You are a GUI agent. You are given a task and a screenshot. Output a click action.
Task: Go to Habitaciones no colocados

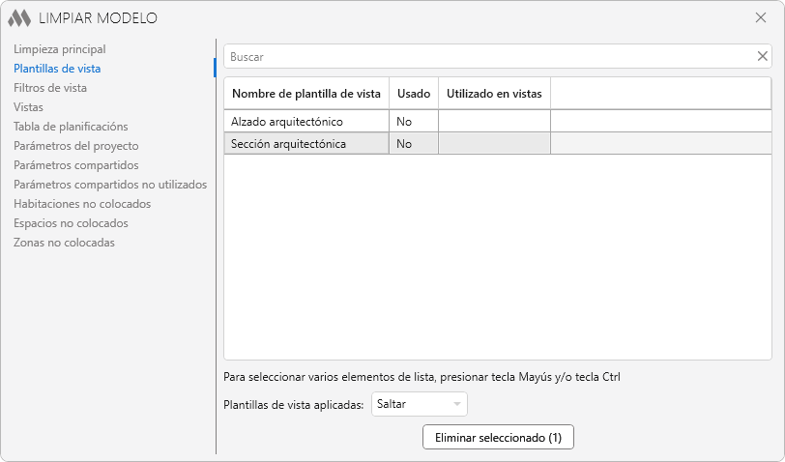coord(82,203)
